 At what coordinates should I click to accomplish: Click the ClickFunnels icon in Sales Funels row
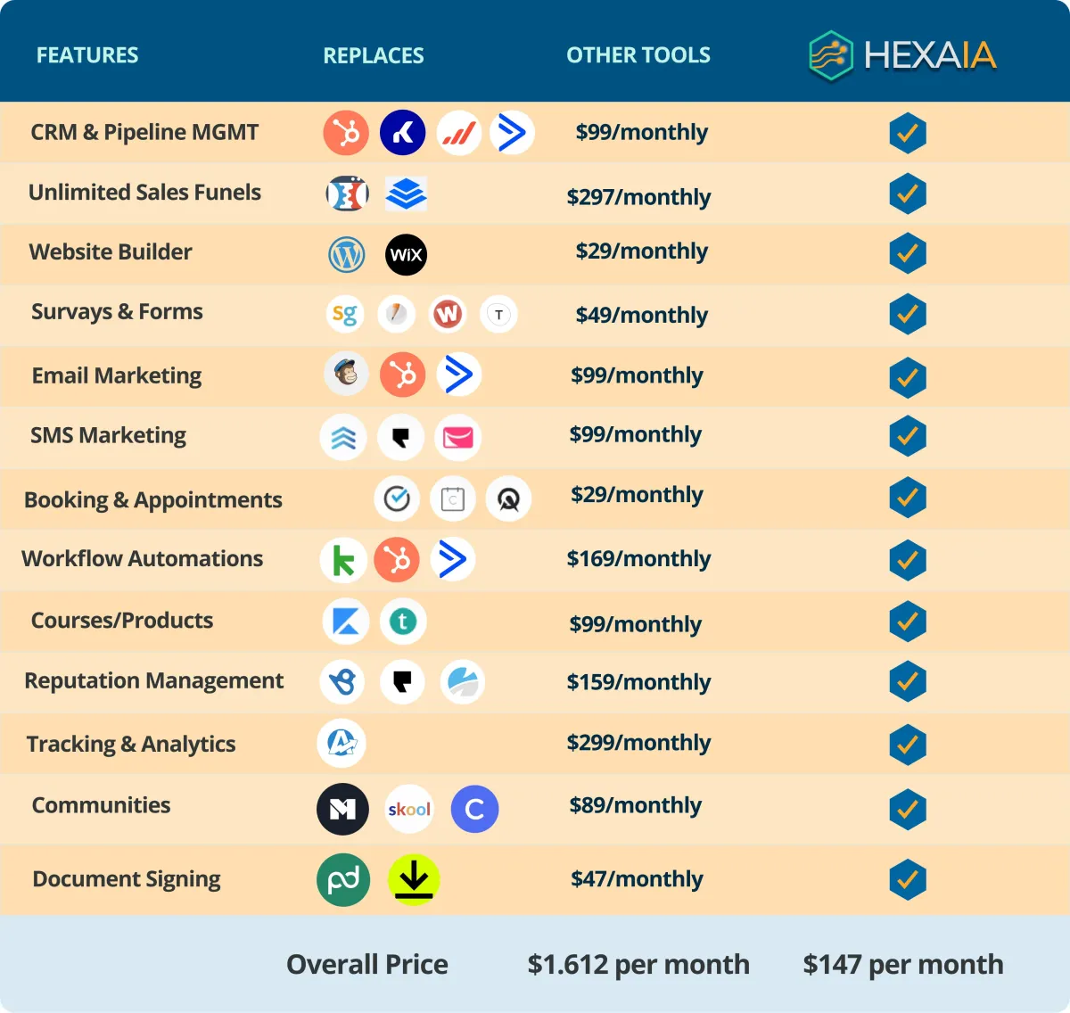point(348,194)
